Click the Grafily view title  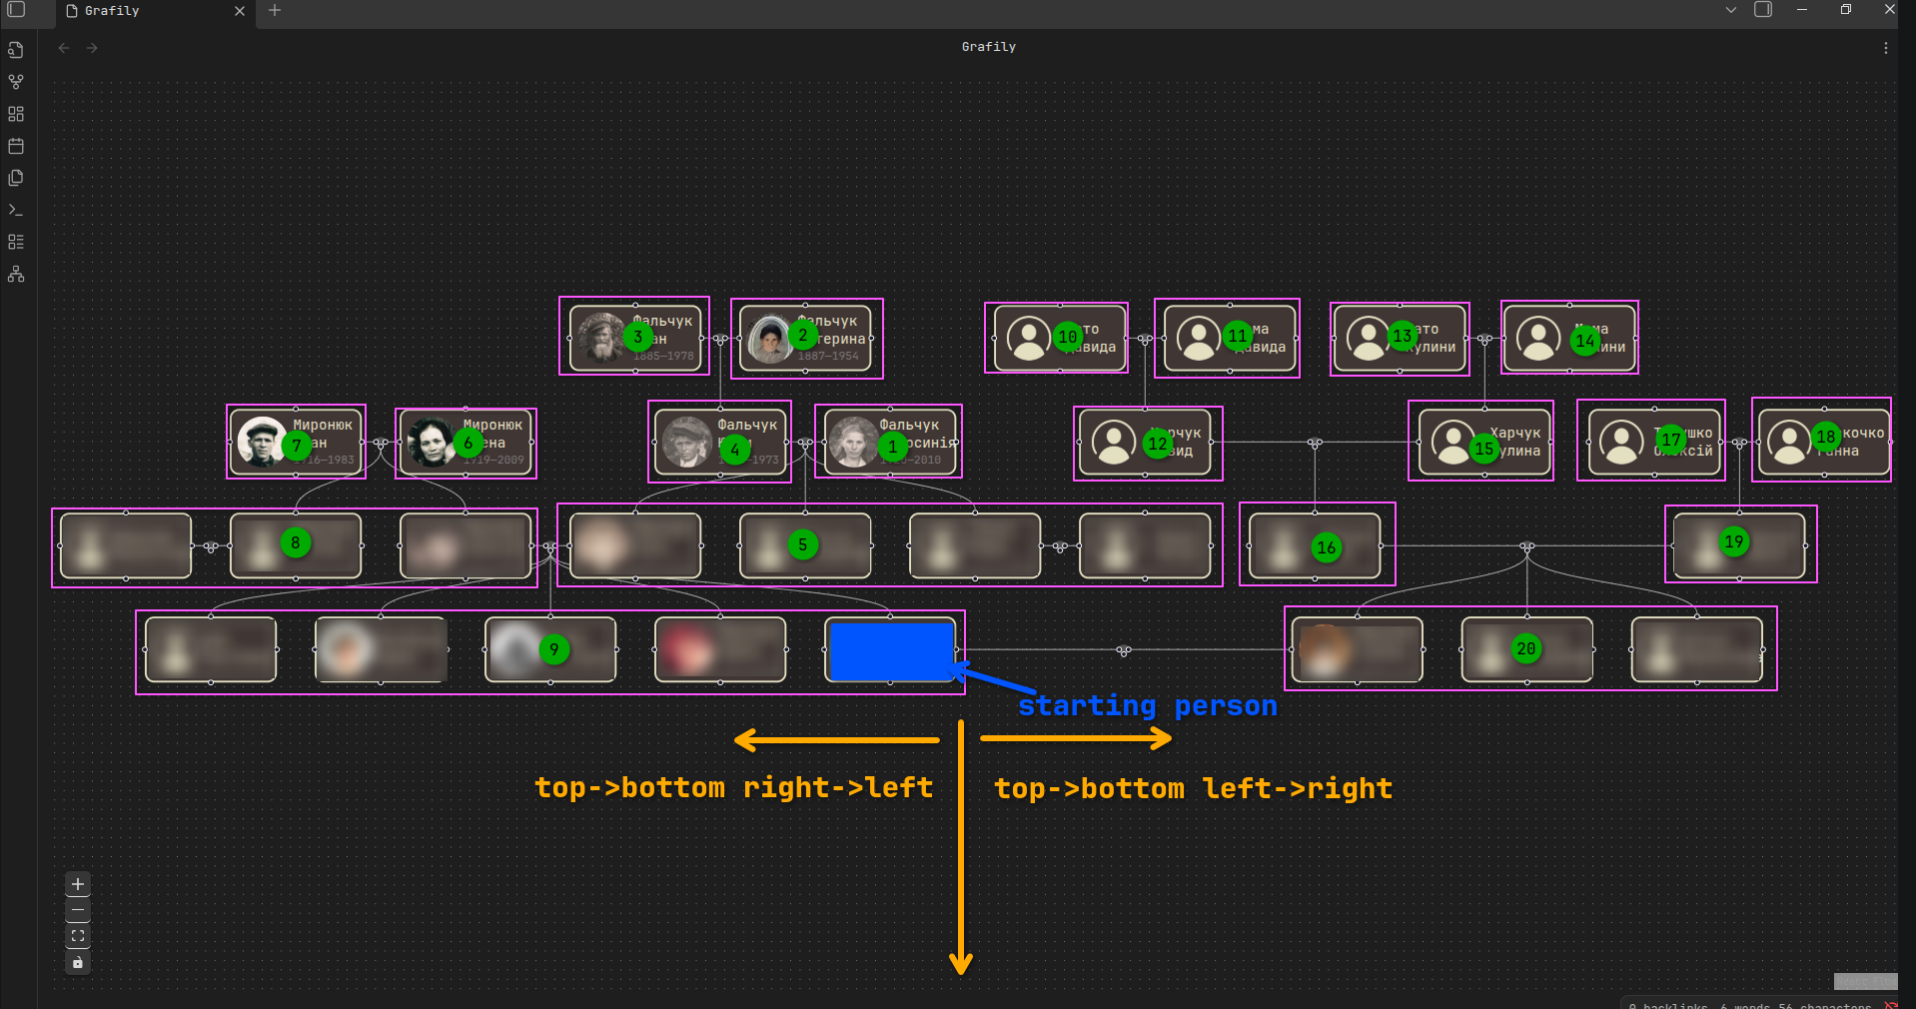point(988,47)
